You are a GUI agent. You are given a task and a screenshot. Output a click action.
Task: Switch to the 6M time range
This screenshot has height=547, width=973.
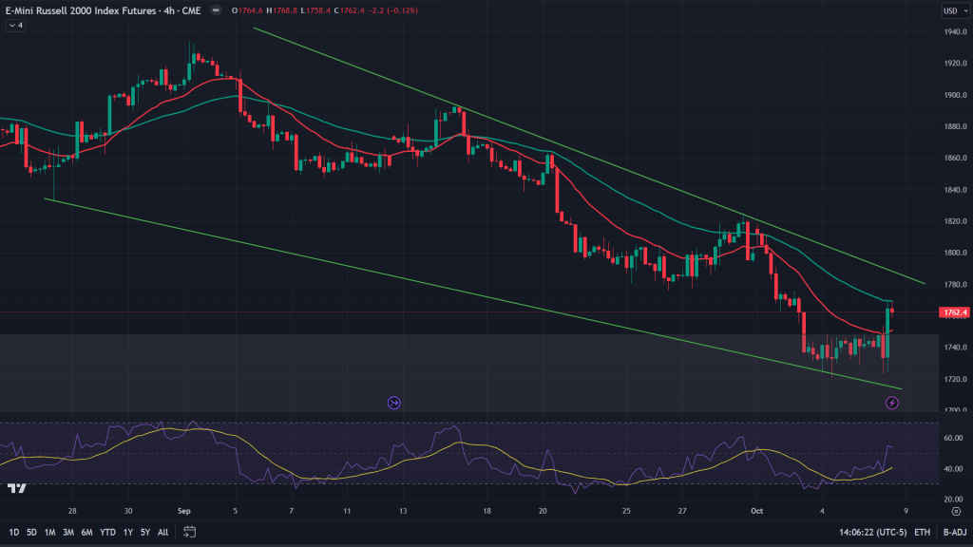coord(86,532)
